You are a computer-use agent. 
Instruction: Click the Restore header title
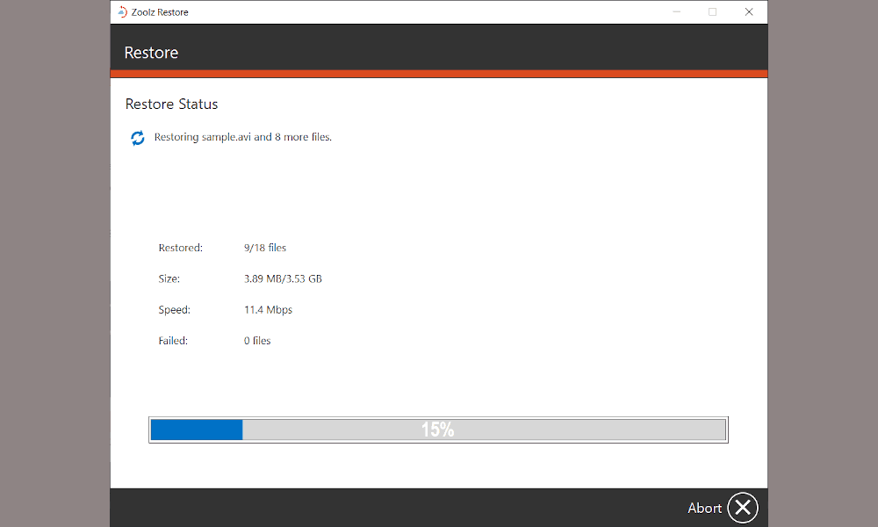[x=151, y=53]
